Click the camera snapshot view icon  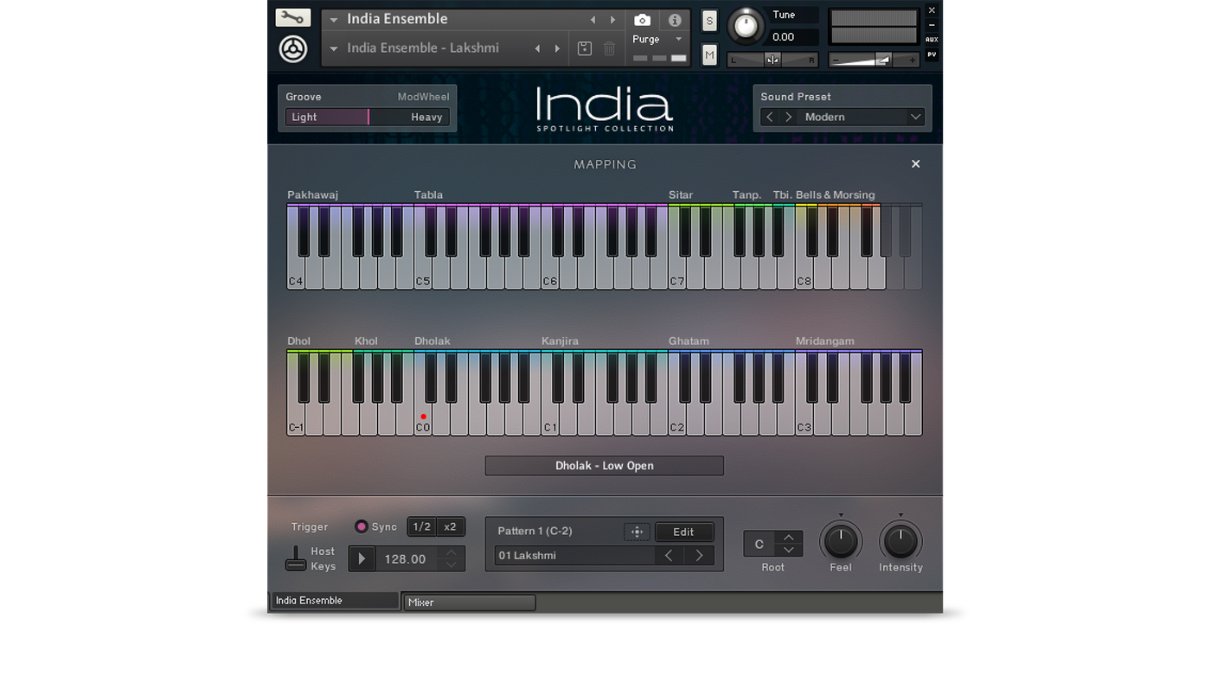[x=642, y=20]
